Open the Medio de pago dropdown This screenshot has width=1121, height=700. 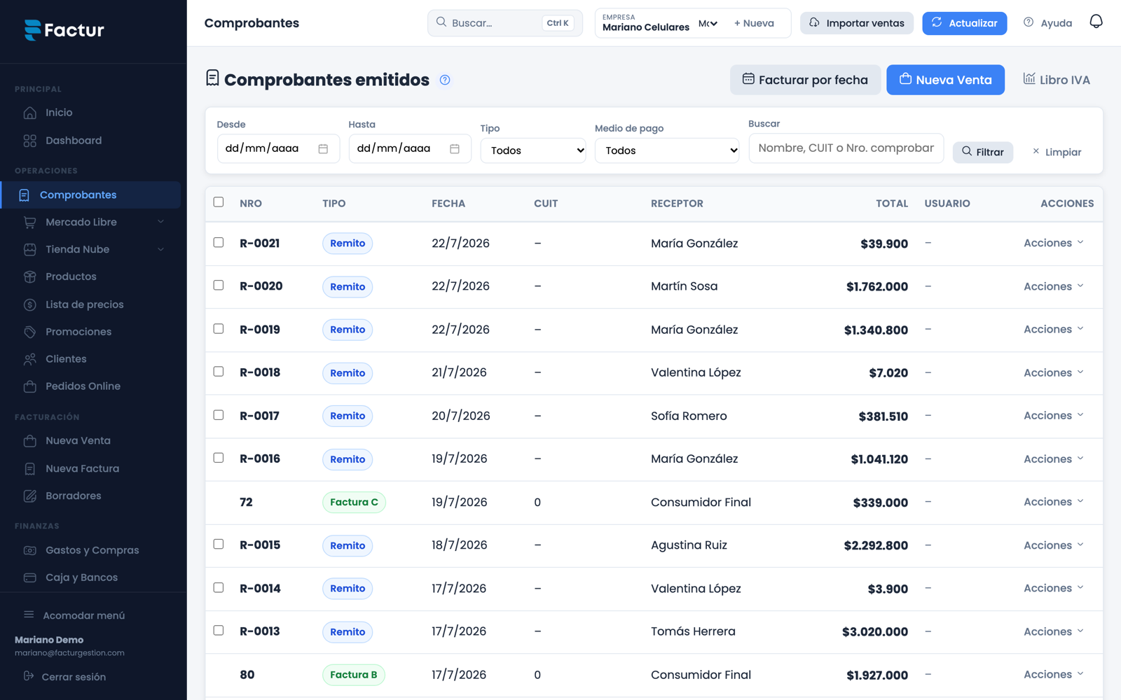pyautogui.click(x=667, y=150)
